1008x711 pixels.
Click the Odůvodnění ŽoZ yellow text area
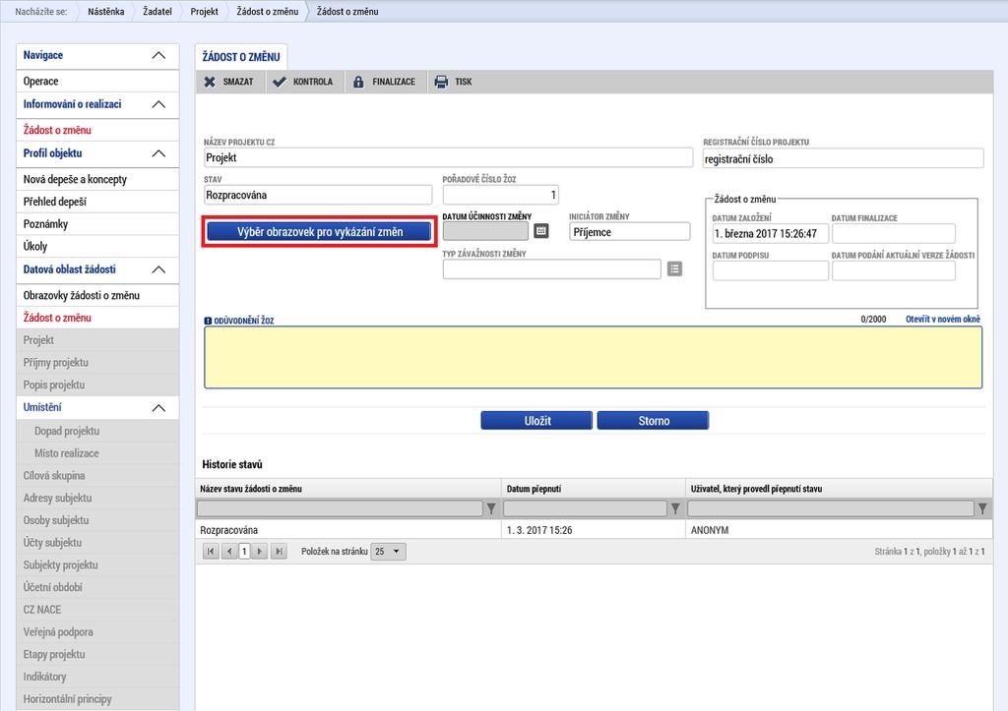pos(593,357)
